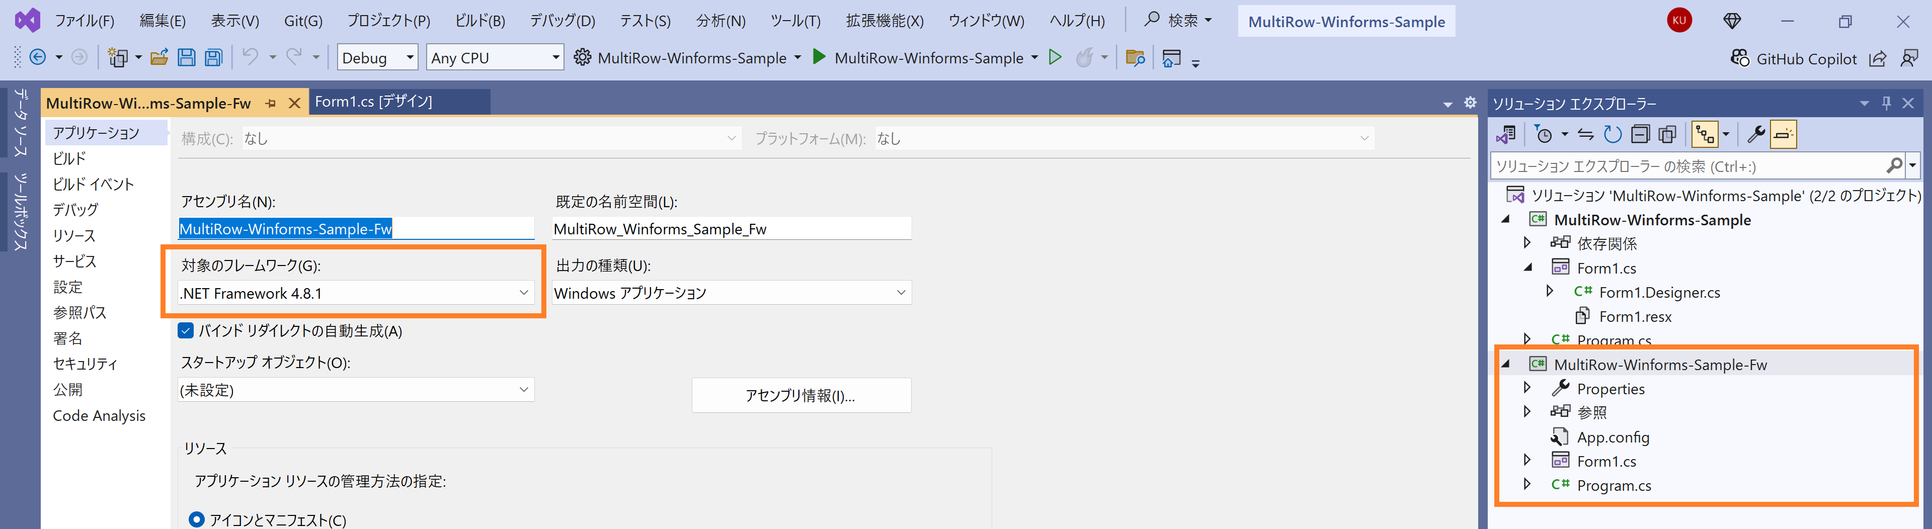
Task: Refresh the Solution Explorer tree
Action: click(x=1613, y=135)
